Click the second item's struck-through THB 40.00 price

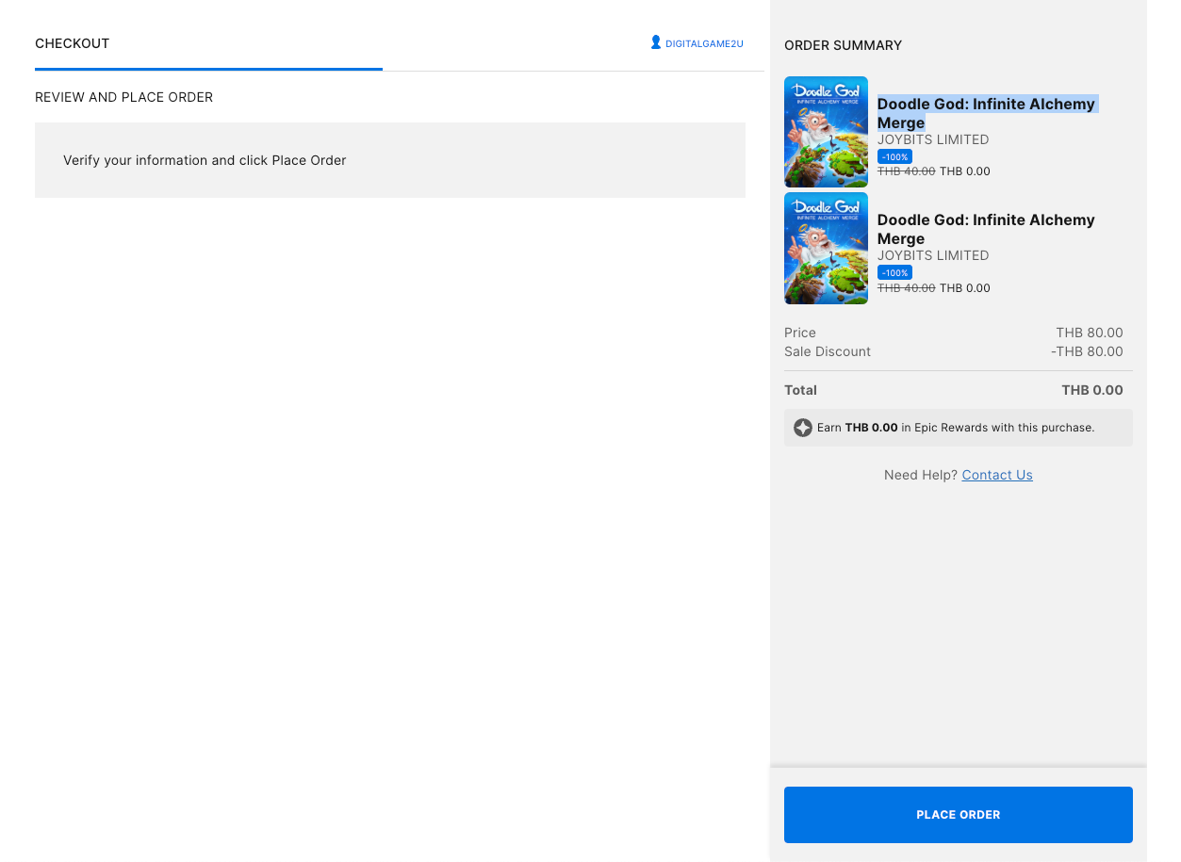(907, 288)
